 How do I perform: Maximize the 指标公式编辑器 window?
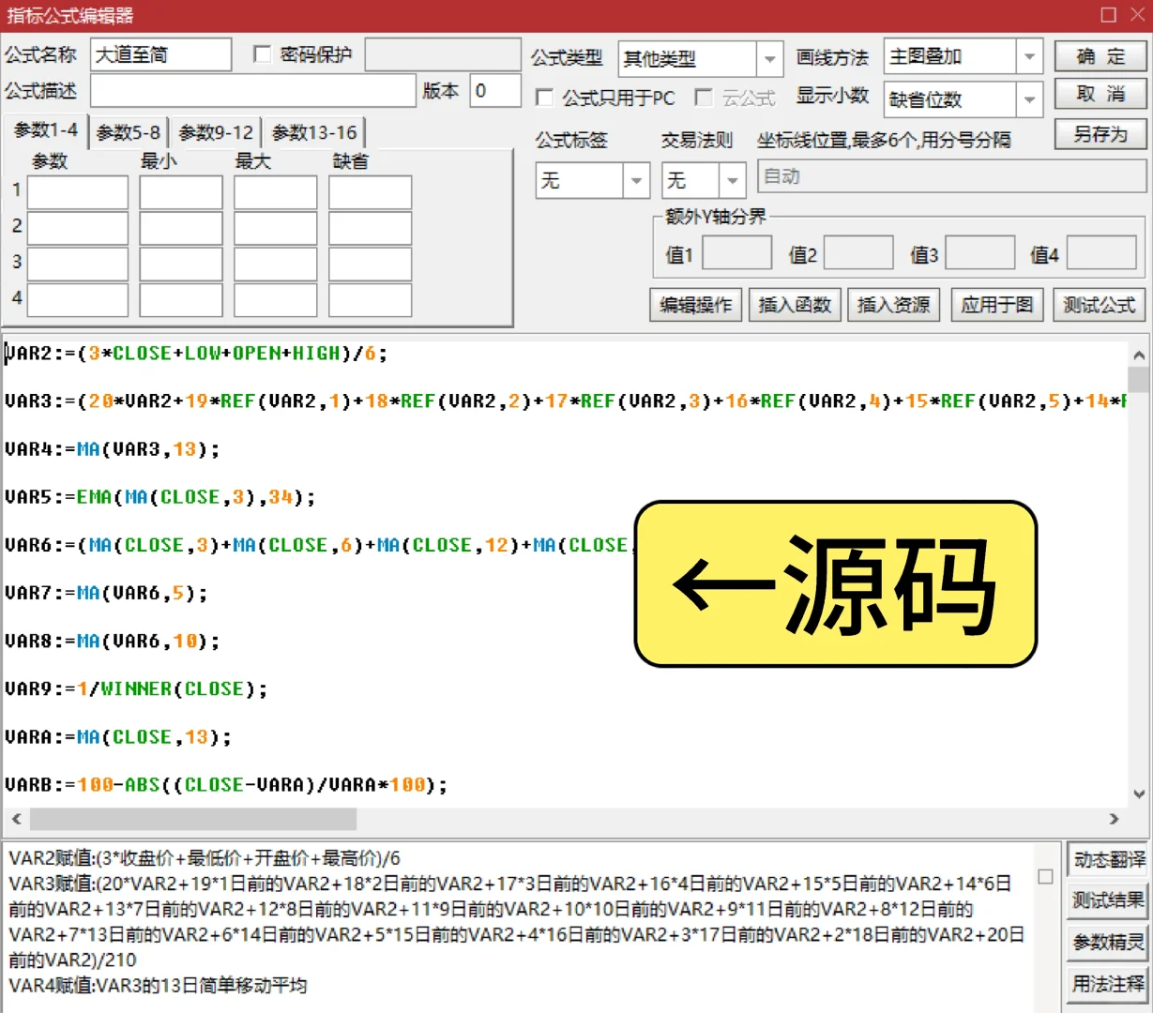coord(1108,14)
